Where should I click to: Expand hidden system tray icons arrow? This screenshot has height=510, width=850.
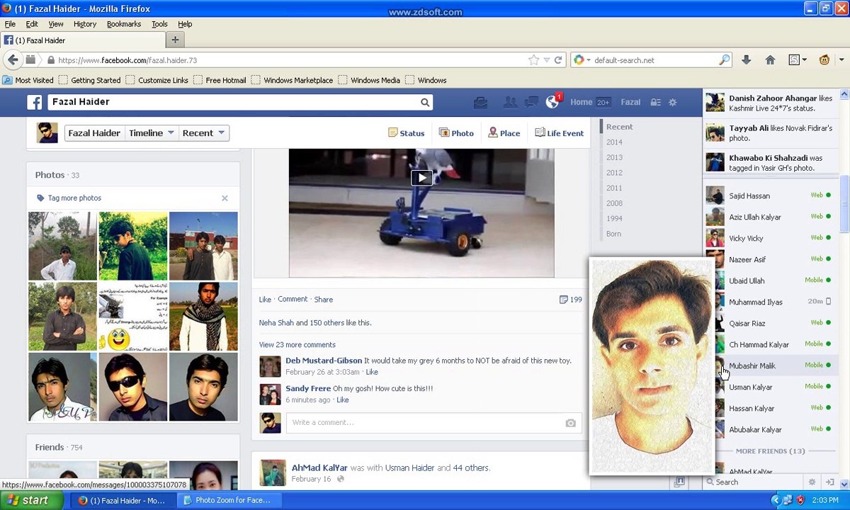[x=776, y=500]
